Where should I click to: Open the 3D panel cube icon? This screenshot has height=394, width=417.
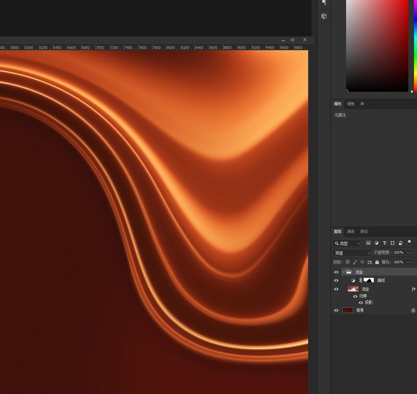tap(324, 16)
